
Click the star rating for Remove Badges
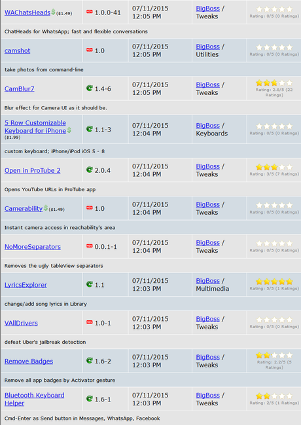(274, 356)
